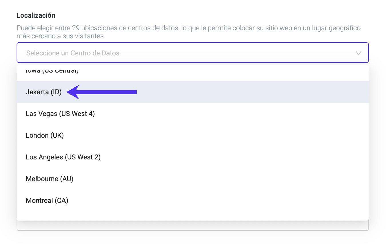Viewport: 386px width, 244px height.
Task: Open the "Seleccione un Centro de Datos" field
Action: point(192,53)
